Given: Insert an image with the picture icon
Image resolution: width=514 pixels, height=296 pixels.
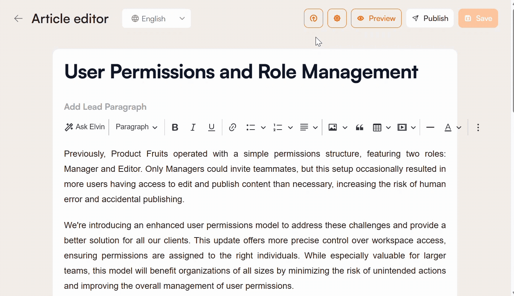Looking at the screenshot, I should click(333, 127).
